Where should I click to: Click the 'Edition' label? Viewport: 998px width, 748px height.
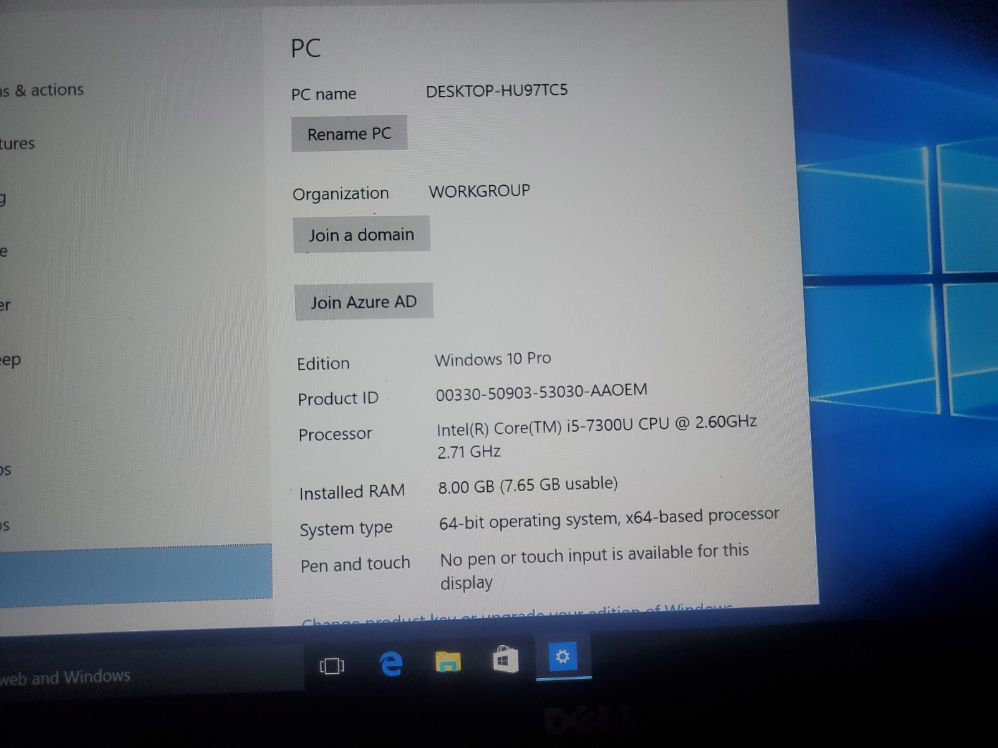tap(323, 364)
